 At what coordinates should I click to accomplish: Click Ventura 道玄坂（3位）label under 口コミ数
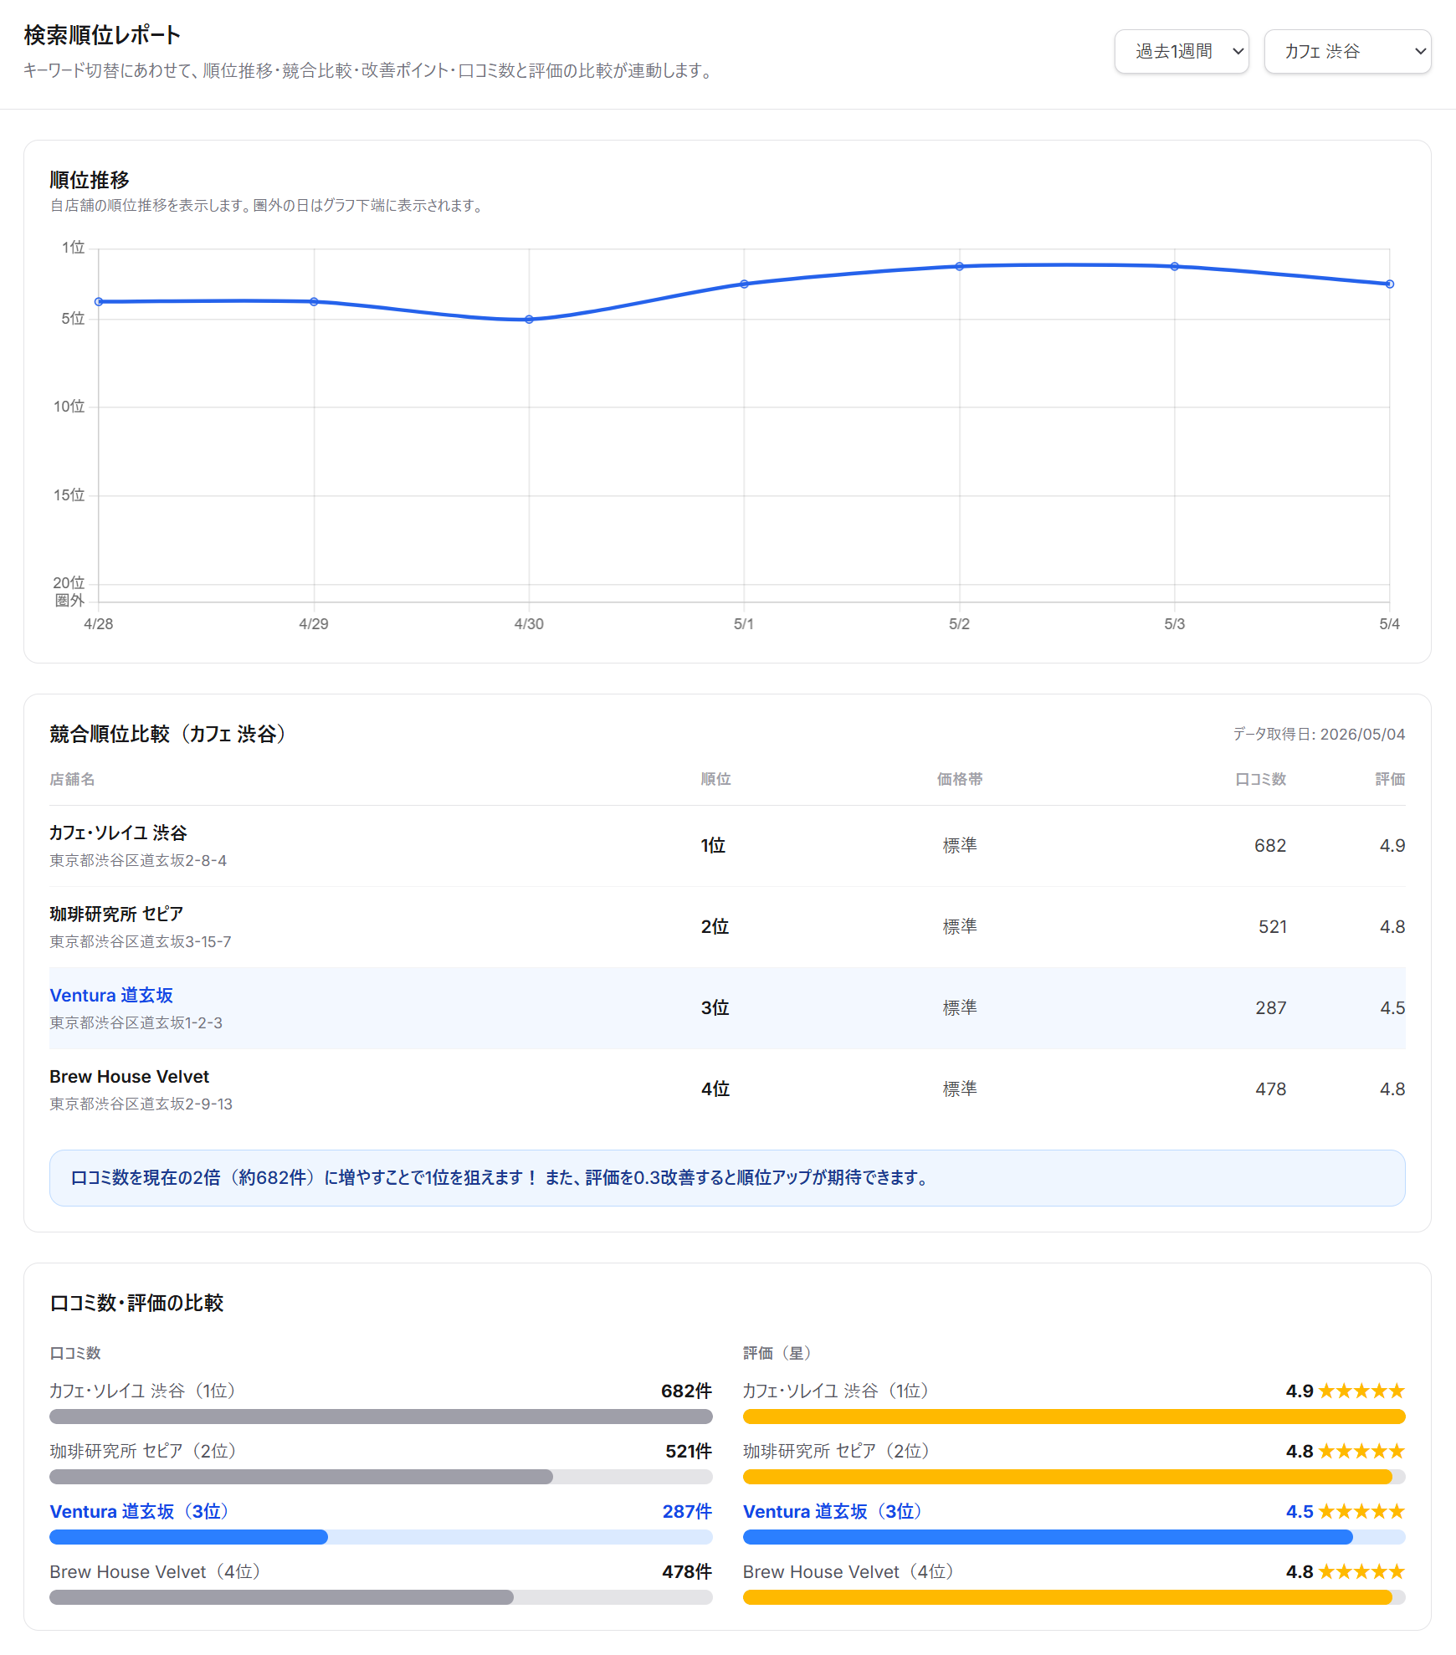pyautogui.click(x=141, y=1512)
